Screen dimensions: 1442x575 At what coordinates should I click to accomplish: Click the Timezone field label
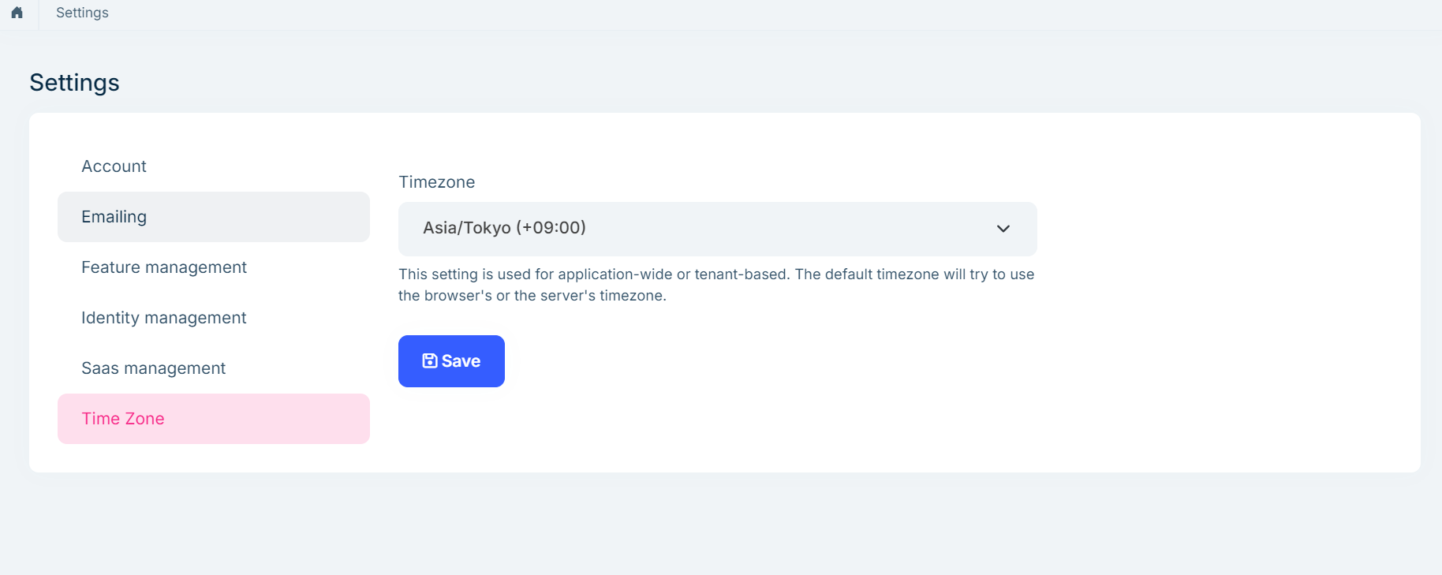tap(437, 182)
